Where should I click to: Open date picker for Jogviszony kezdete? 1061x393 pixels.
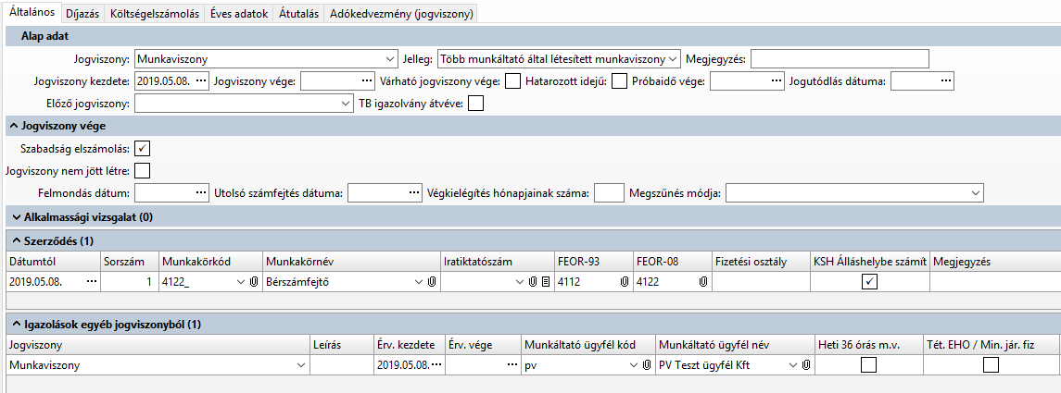click(x=200, y=81)
